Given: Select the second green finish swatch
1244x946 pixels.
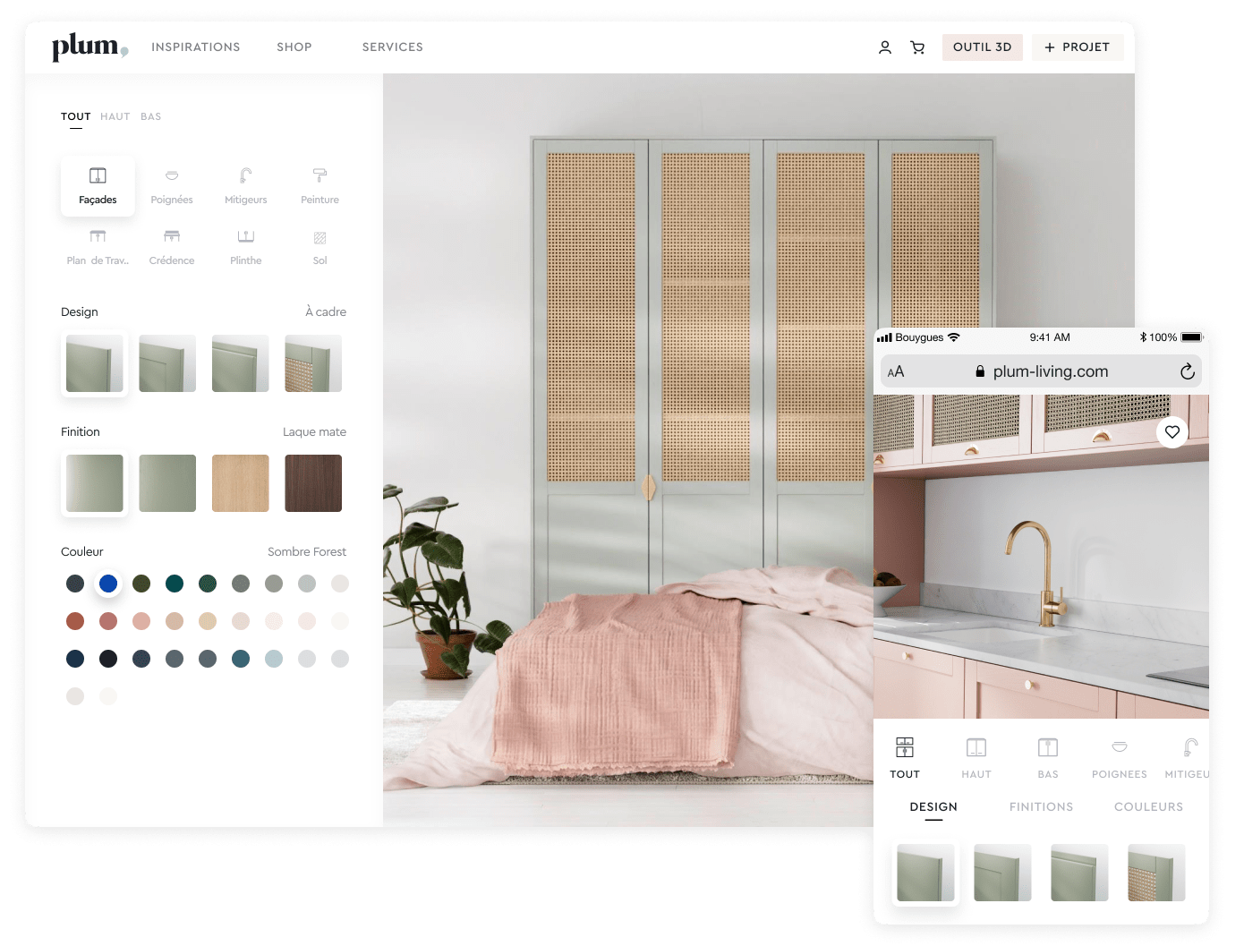Looking at the screenshot, I should [x=167, y=483].
